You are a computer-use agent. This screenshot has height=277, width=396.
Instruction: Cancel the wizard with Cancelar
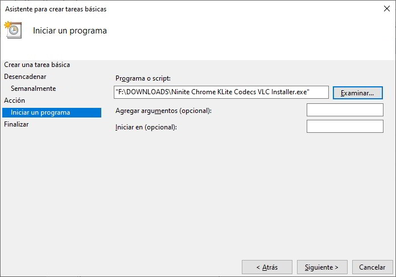(372, 267)
